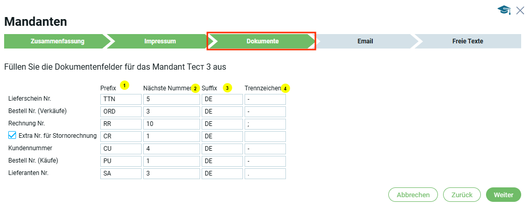
Task: Open the graduation cap tutorial icon
Action: coord(504,10)
